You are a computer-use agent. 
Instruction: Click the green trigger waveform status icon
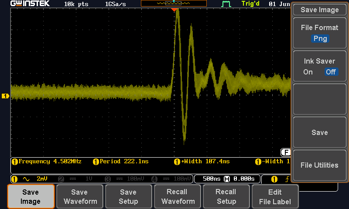coord(226,4)
